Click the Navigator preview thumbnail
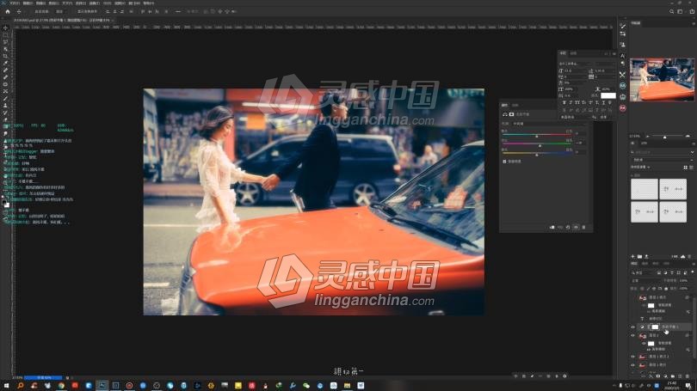Image resolution: width=697 pixels, height=391 pixels. tap(662, 80)
